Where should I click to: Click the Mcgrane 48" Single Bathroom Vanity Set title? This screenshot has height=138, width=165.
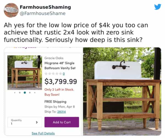60,66
